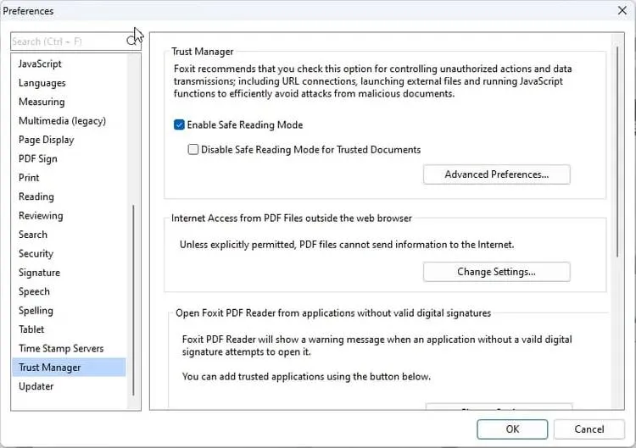Toggle Enable Safe Reading Mode checkbox
This screenshot has width=636, height=448.
click(x=179, y=124)
